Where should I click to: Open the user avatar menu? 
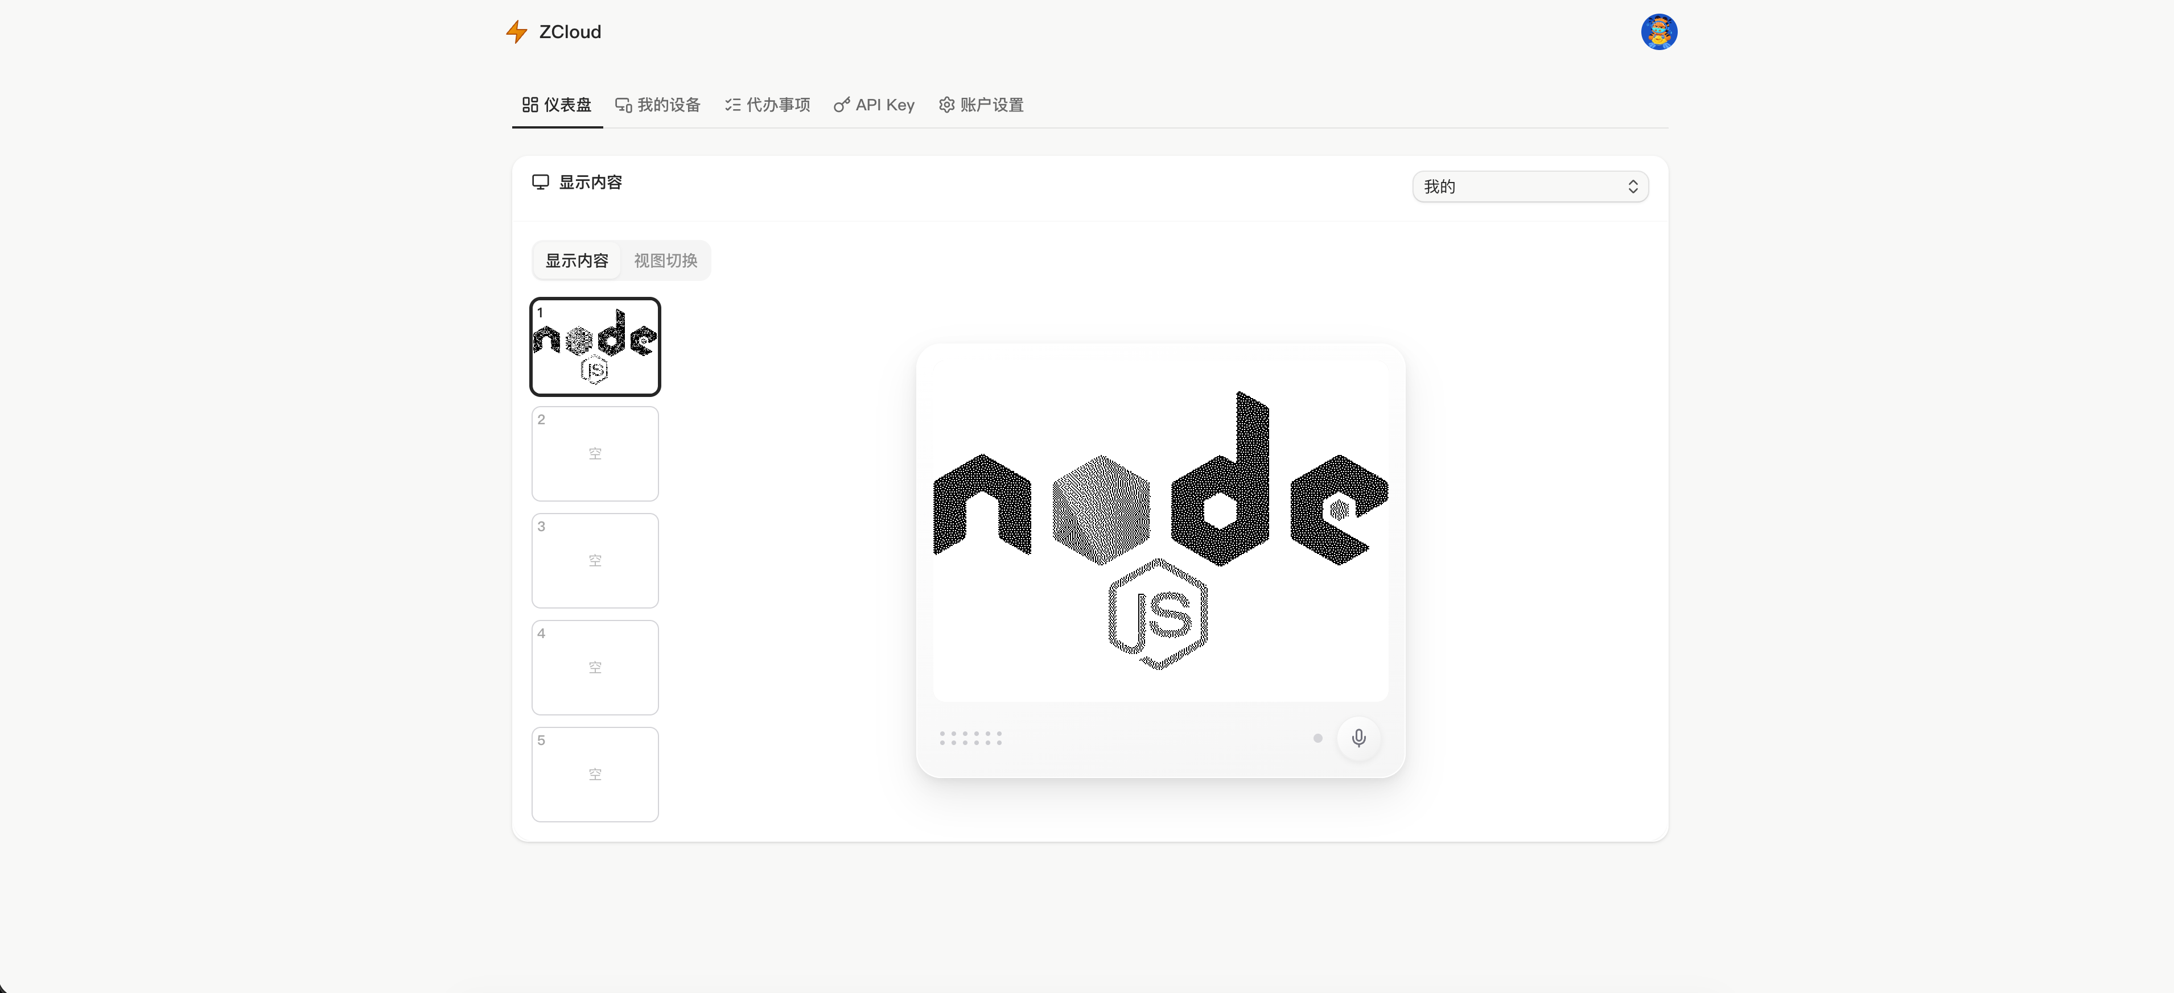pyautogui.click(x=1658, y=32)
